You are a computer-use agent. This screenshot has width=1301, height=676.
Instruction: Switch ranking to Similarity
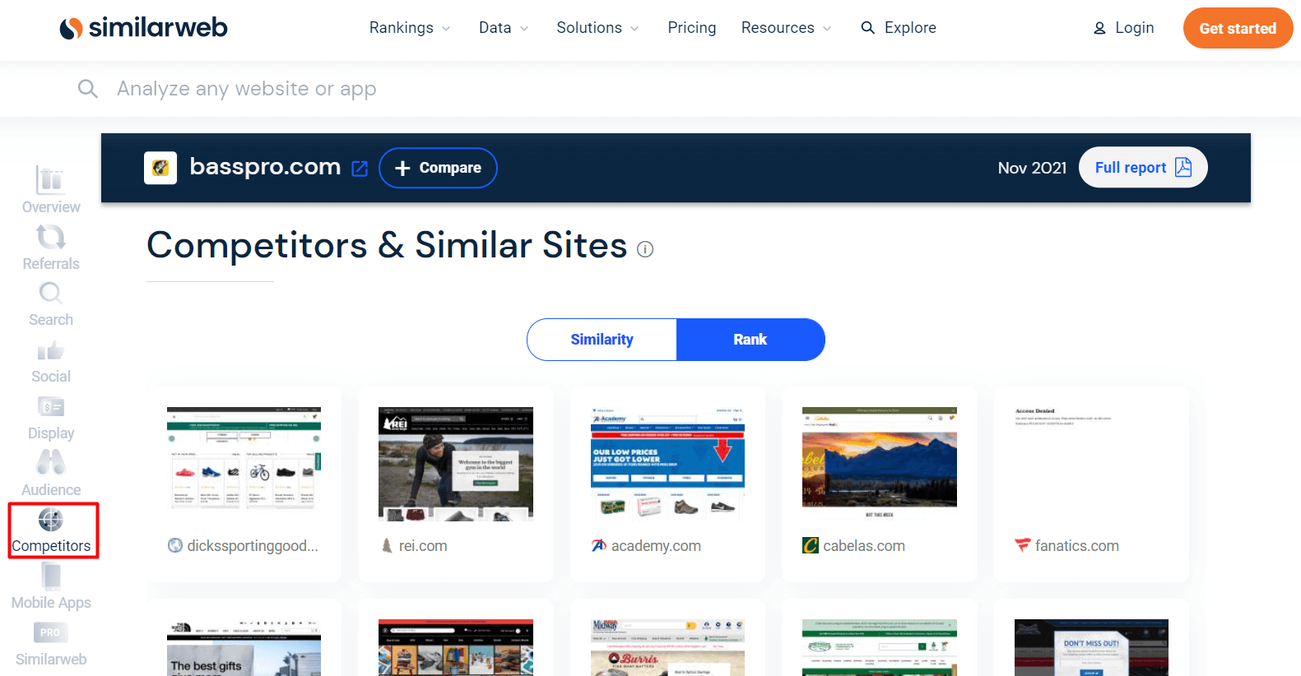tap(602, 340)
